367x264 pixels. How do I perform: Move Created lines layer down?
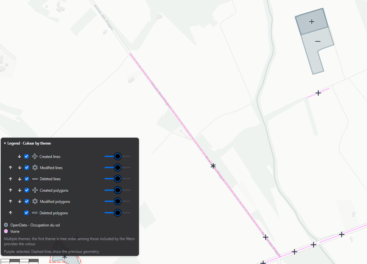pos(19,156)
